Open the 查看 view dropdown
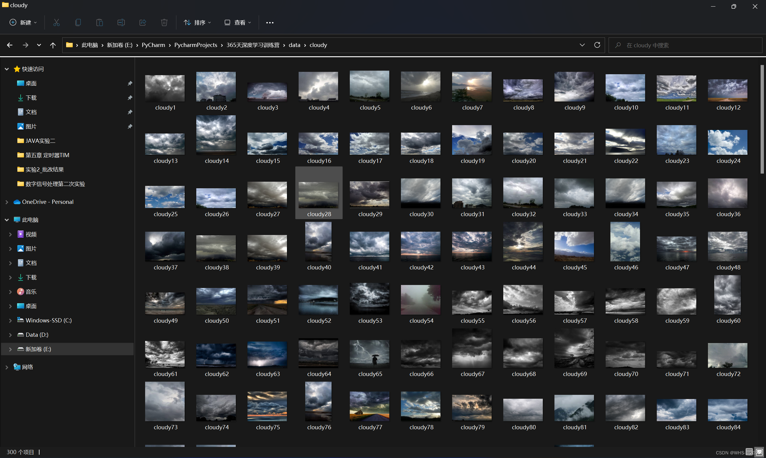The width and height of the screenshot is (766, 458). [238, 22]
